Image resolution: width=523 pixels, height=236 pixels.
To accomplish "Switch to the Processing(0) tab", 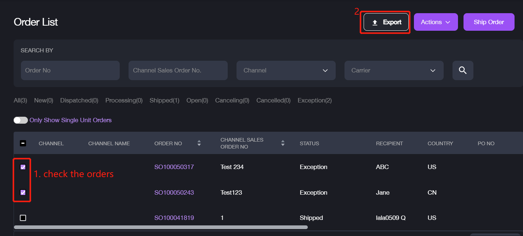I will coord(124,100).
